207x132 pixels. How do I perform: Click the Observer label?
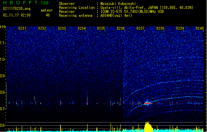click(x=67, y=4)
